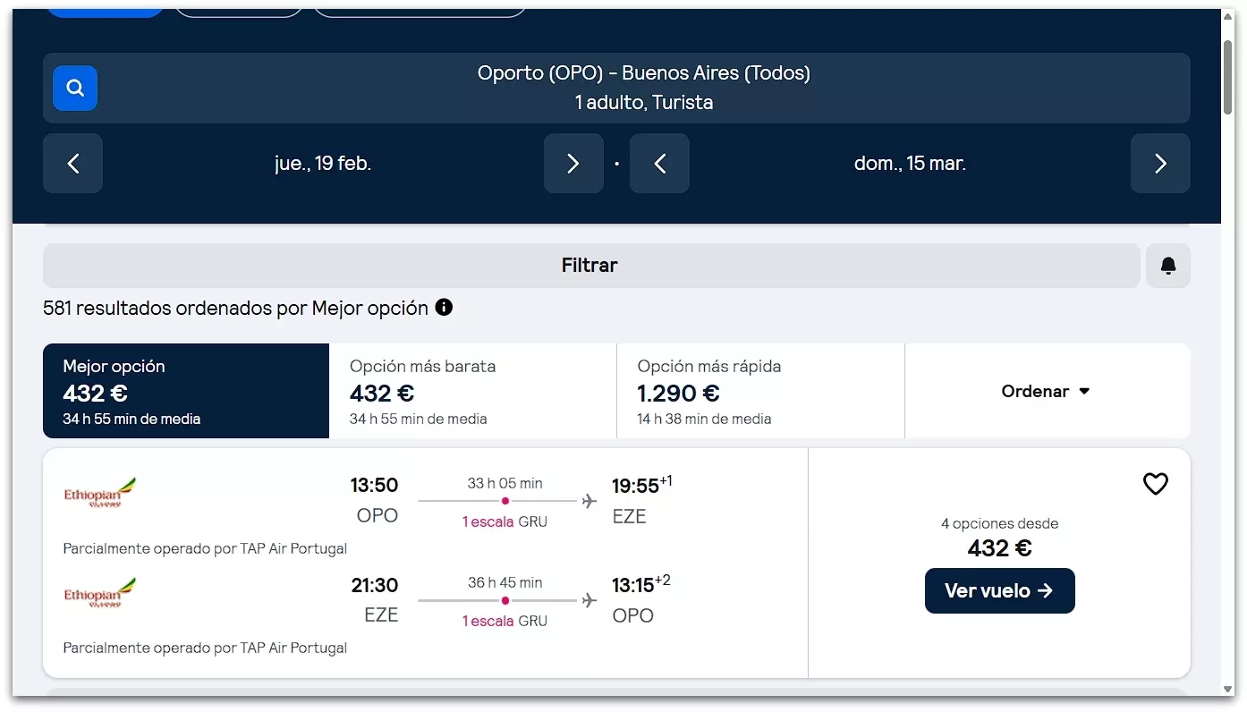1247x712 pixels.
Task: Switch to Opción más rápida tab
Action: tap(759, 391)
